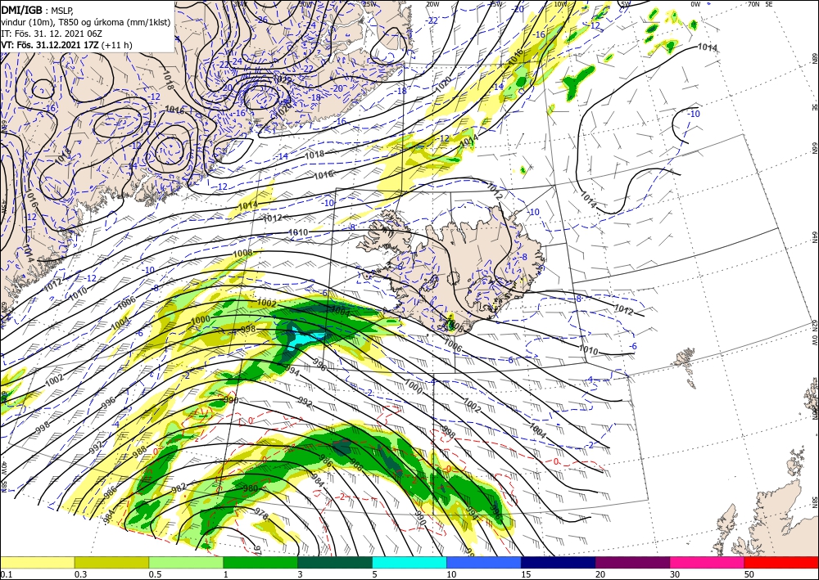This screenshot has width=819, height=580.
Task: Select the 'IT: Fös. 31. 12. 2021 06Z' line
Action: pos(51,34)
